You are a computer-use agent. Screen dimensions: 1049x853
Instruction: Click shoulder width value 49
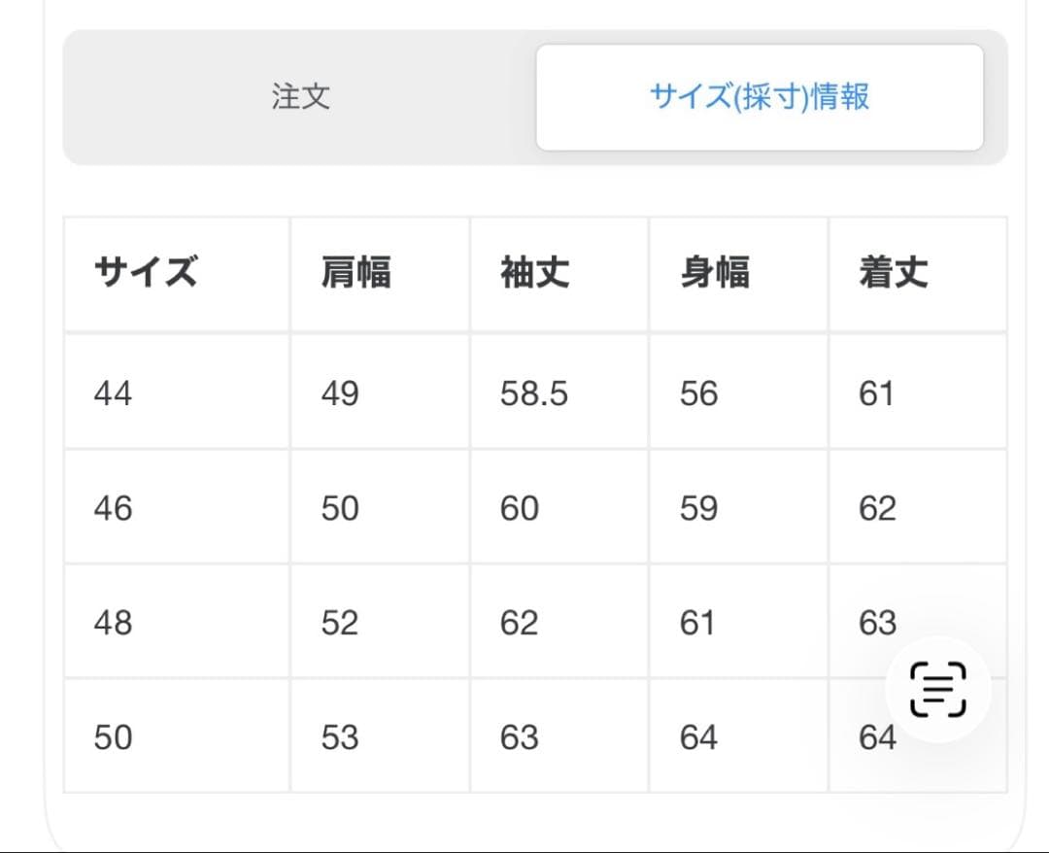click(x=340, y=393)
